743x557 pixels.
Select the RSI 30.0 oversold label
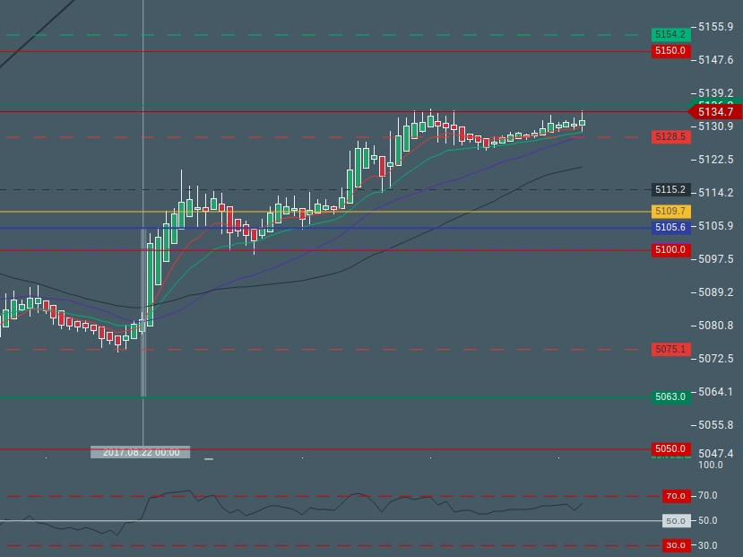676,545
